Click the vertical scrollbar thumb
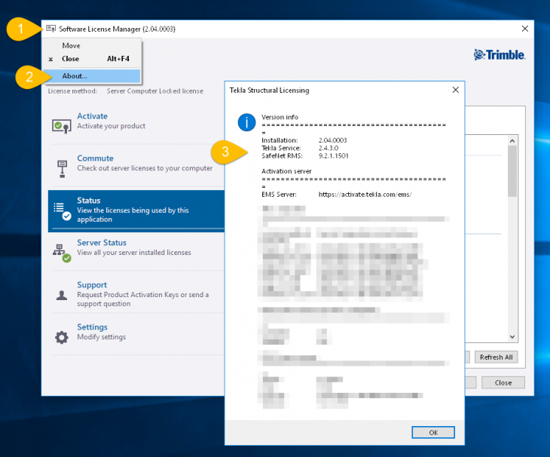550x457 pixels. tap(512, 171)
